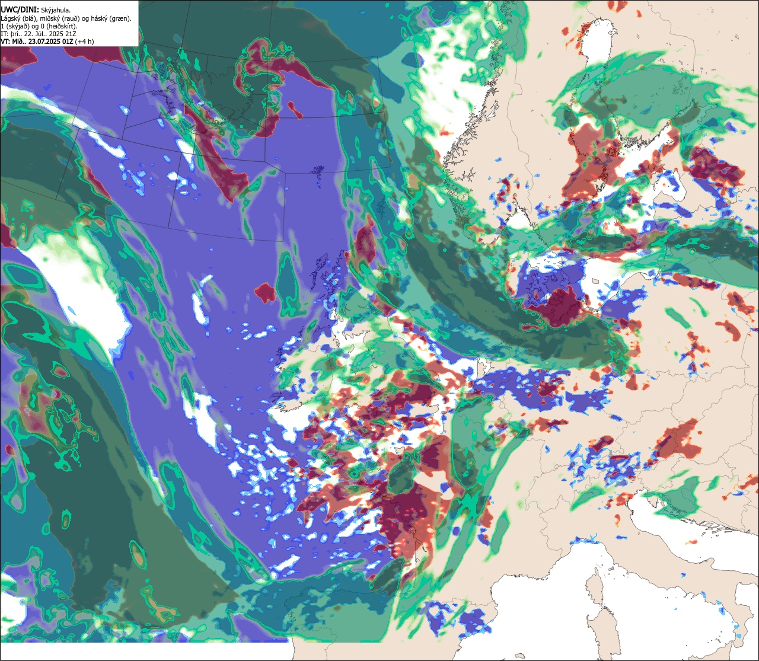This screenshot has height=661, width=759.
Task: Click the "1 (skýjað) og 0 (heiðskírt)." line
Action: pyautogui.click(x=39, y=26)
